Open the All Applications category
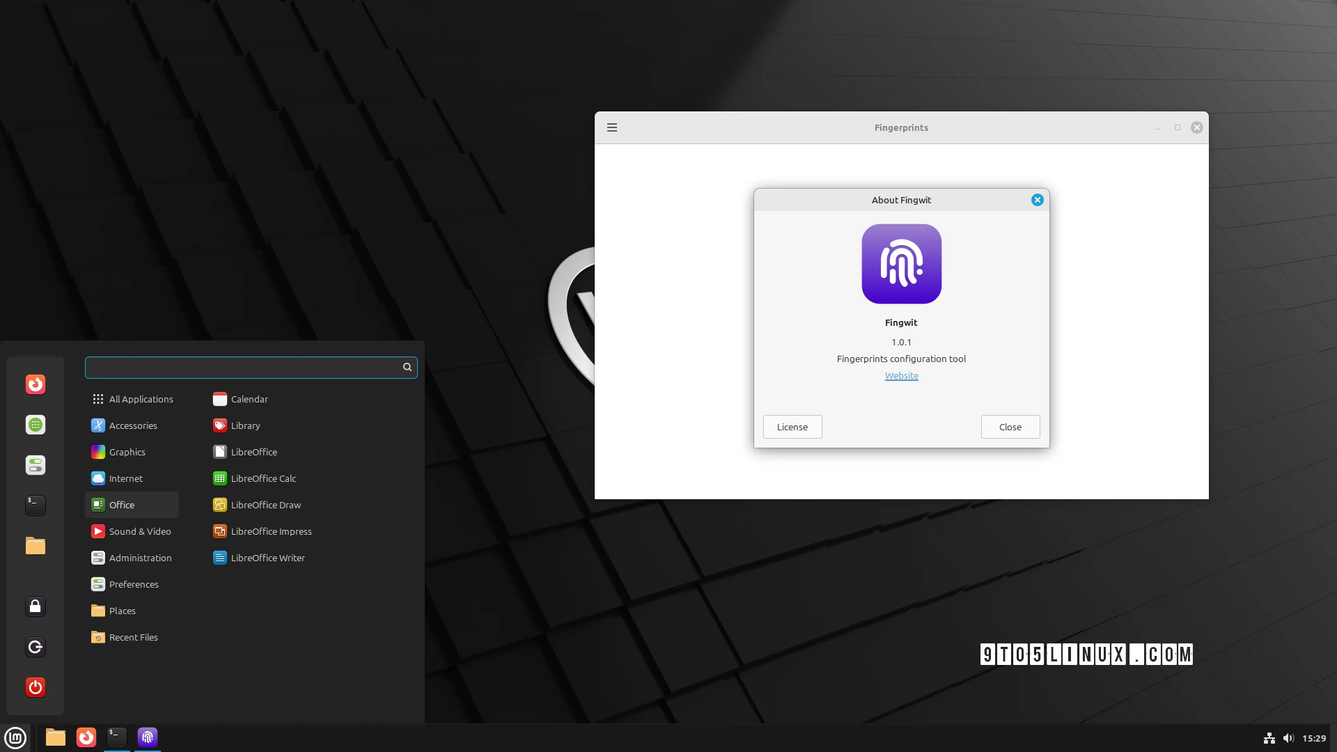This screenshot has height=752, width=1337. (141, 399)
